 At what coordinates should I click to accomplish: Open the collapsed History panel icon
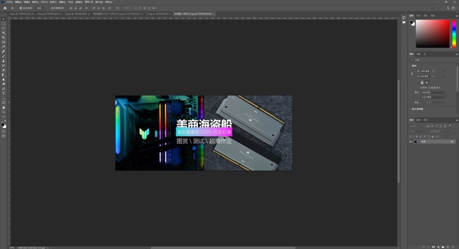(404, 18)
